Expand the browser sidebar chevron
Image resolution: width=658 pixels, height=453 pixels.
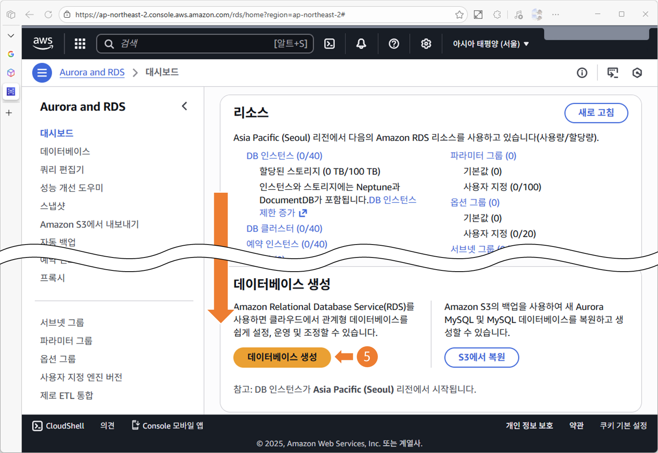11,36
